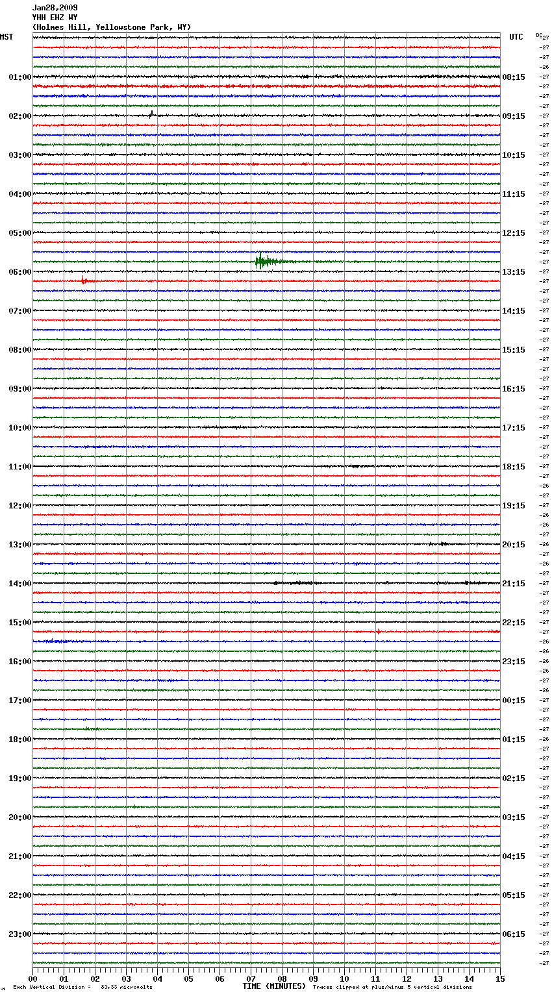Select the 20:00 MST time label

click(x=19, y=817)
